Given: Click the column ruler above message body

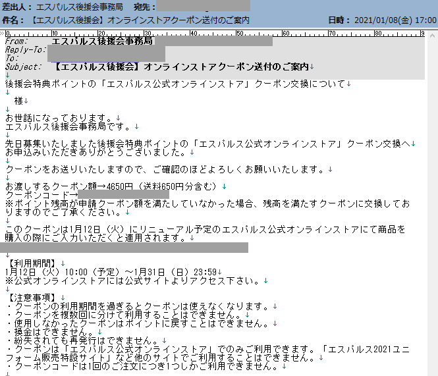Looking at the screenshot, I should click(215, 34).
